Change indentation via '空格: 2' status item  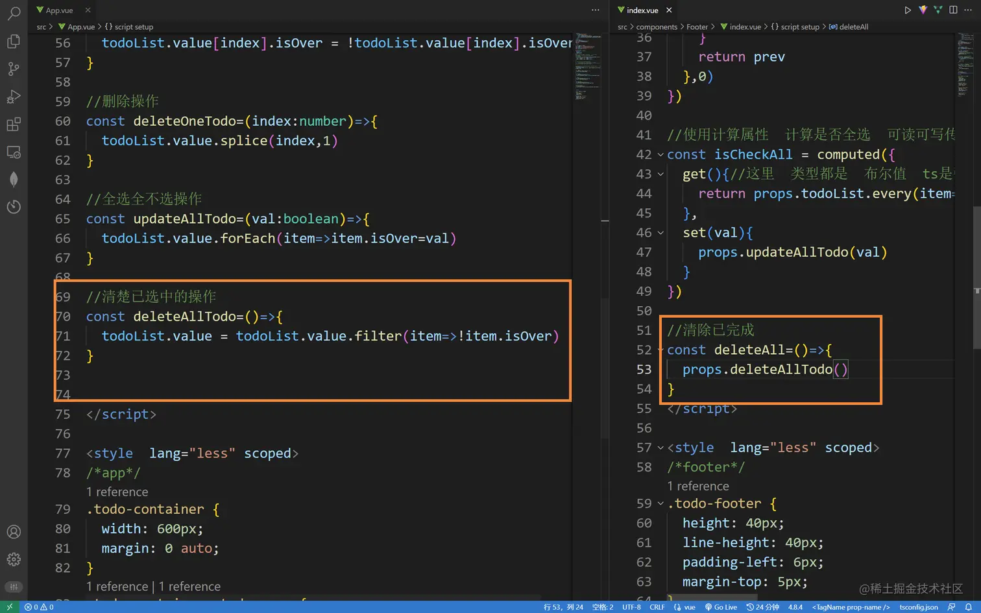603,607
